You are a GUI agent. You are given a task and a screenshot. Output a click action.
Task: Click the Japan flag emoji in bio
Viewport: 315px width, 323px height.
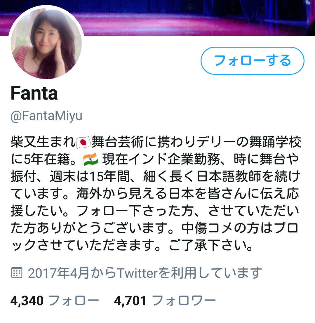[83, 142]
